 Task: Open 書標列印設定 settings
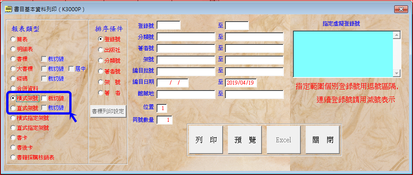point(108,111)
